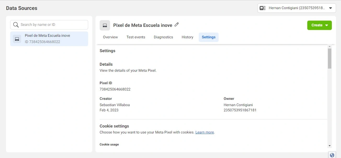
Task: Focus the Search by name or ID field
Action: [x=49, y=25]
